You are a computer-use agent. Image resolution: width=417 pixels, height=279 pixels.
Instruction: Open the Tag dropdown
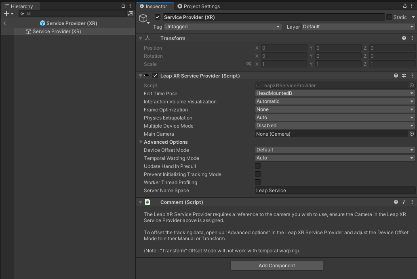(x=223, y=27)
